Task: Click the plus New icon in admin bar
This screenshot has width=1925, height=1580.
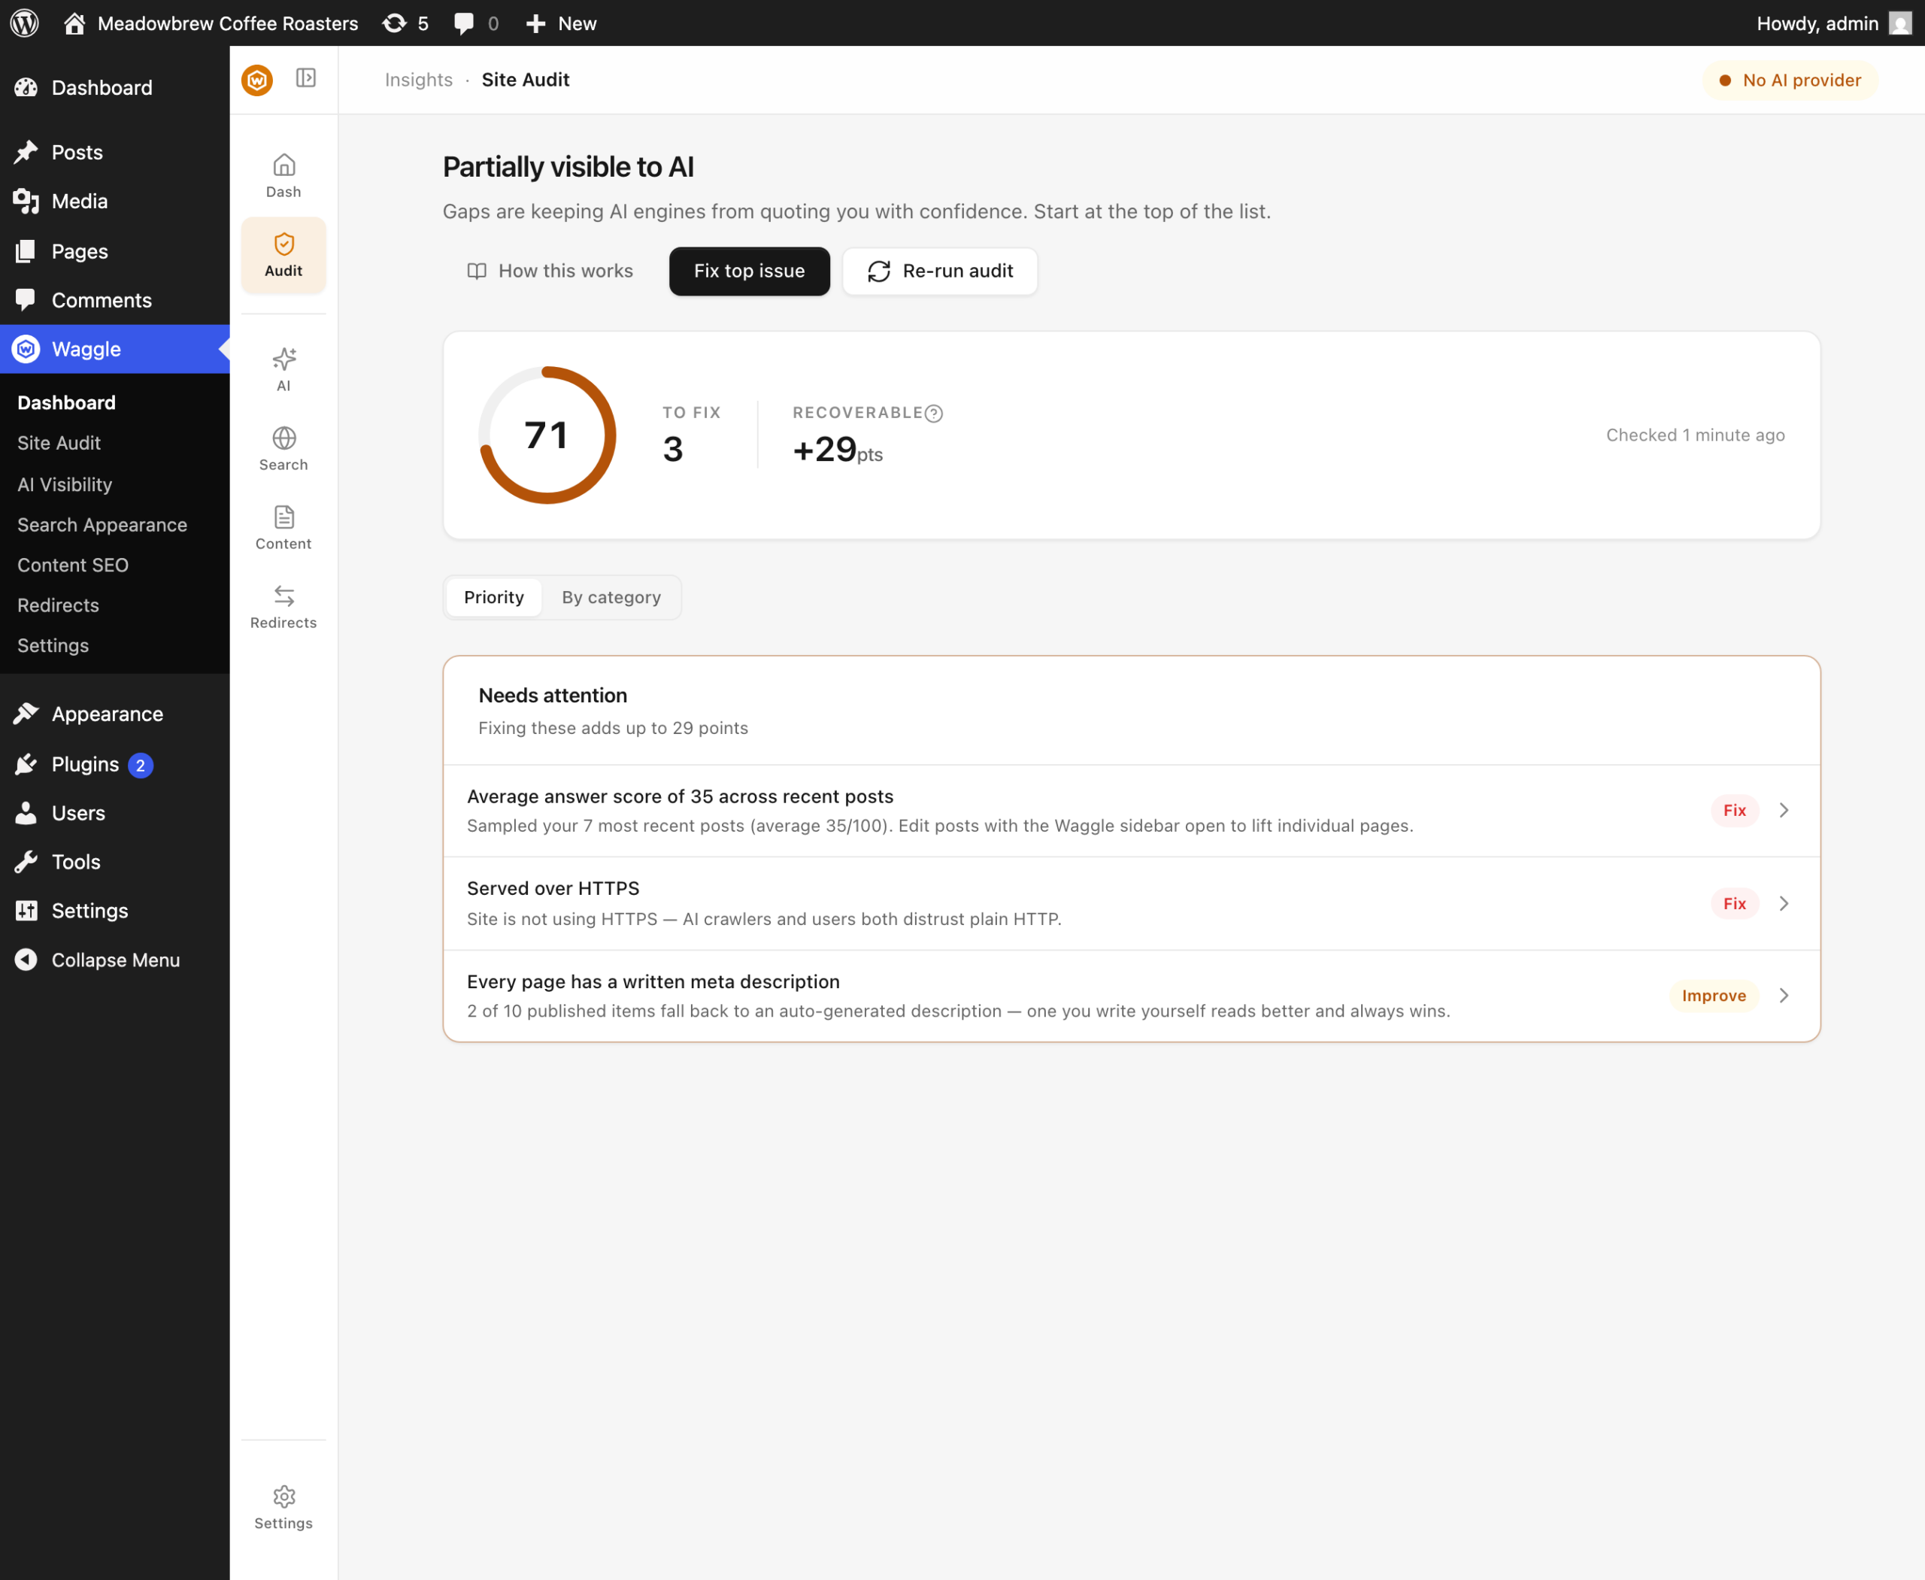Action: pyautogui.click(x=536, y=23)
